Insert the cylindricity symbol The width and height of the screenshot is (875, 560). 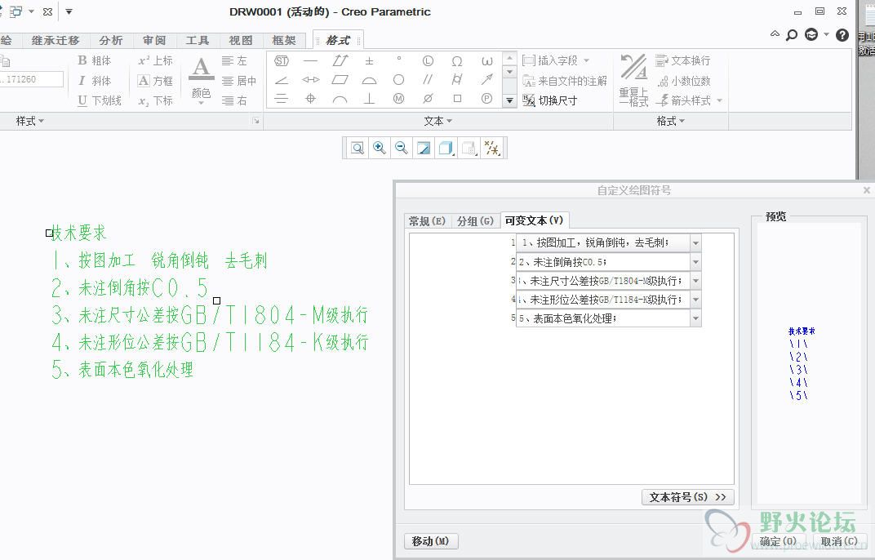coord(457,80)
